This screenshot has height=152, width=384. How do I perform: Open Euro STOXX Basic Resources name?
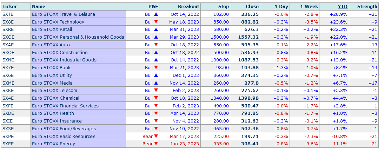click(64, 136)
